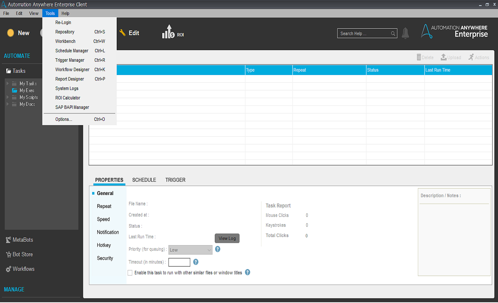Choose Options... in the Tools menu
The height and width of the screenshot is (303, 498).
point(64,119)
